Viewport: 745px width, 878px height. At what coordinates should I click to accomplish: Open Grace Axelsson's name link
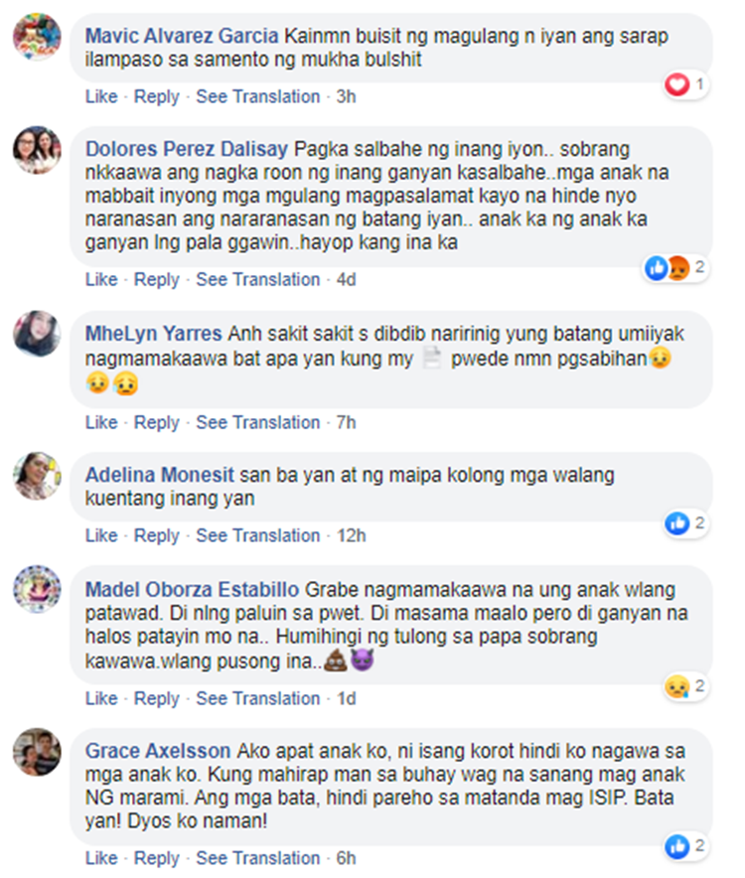pyautogui.click(x=157, y=750)
